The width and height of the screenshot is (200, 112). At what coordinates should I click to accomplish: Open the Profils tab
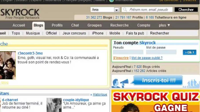(x=57, y=25)
